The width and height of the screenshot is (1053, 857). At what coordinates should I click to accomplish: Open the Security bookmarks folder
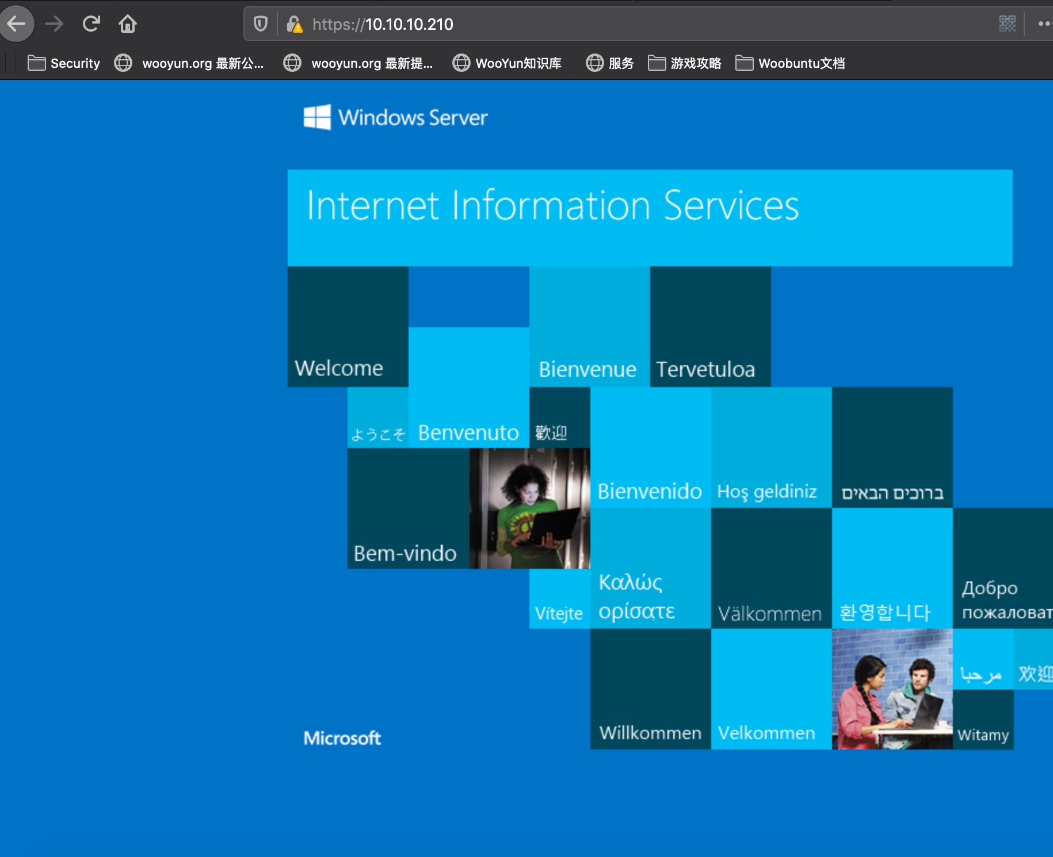(x=64, y=63)
